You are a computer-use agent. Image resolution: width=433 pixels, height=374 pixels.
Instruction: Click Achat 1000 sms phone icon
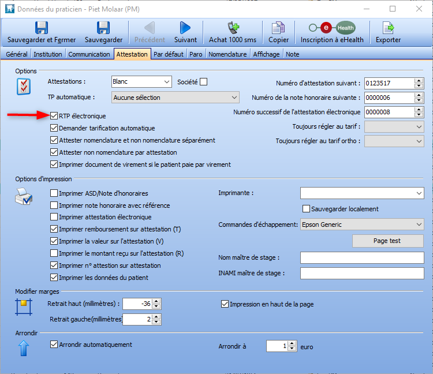coord(232,28)
